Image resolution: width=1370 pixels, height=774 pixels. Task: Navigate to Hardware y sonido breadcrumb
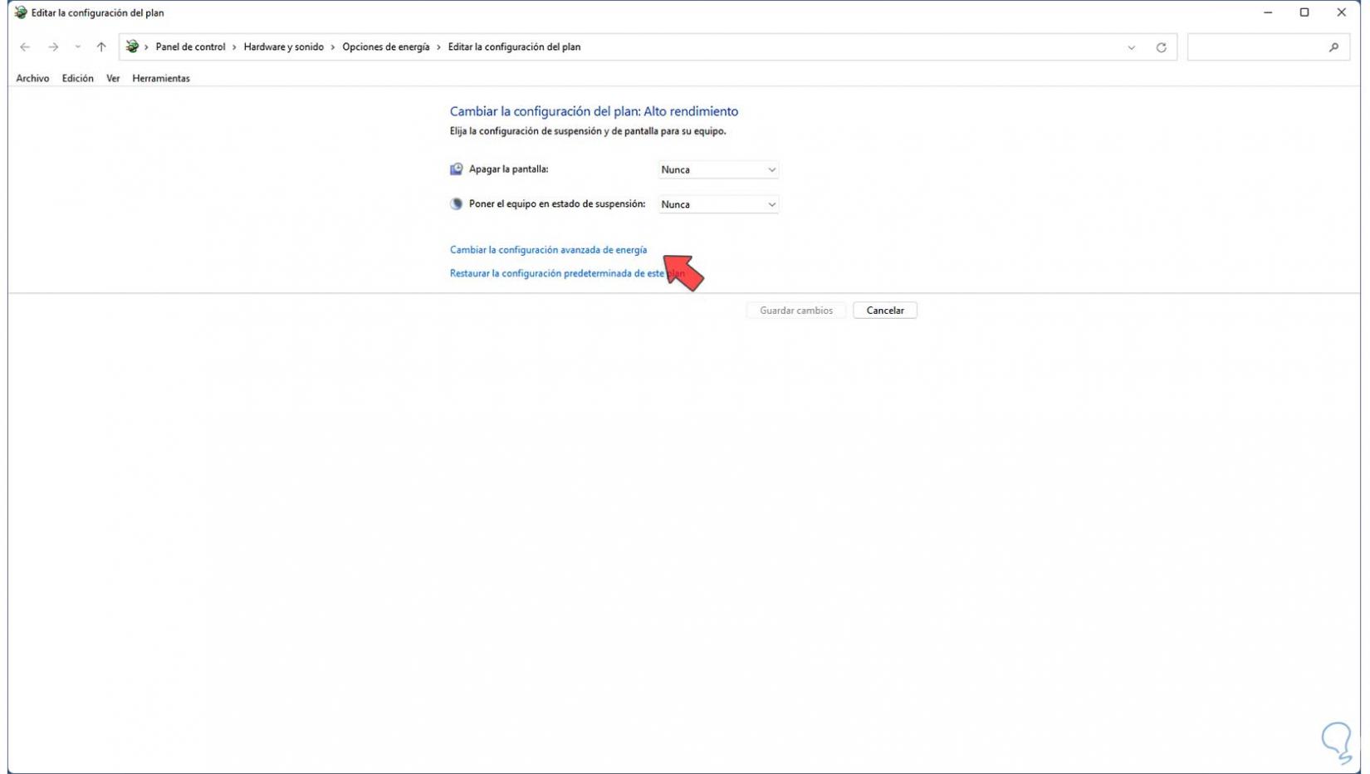tap(284, 47)
